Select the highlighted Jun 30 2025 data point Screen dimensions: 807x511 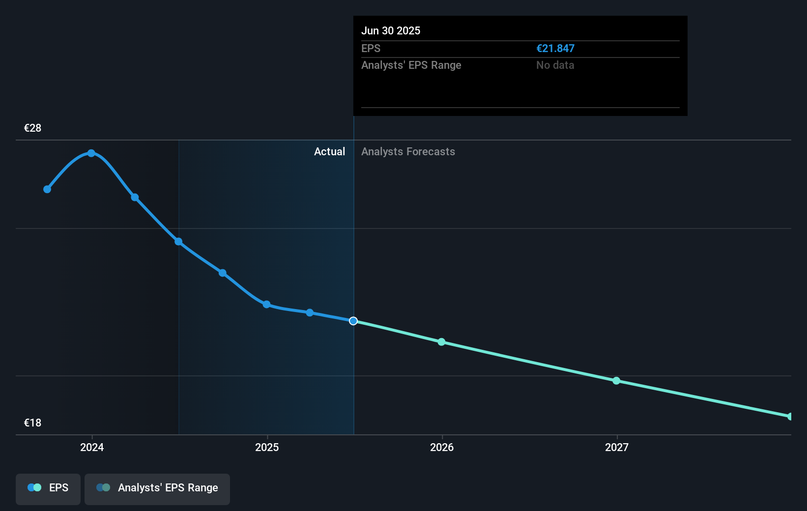click(353, 321)
